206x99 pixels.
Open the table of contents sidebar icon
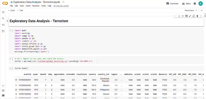click(x=3, y=12)
